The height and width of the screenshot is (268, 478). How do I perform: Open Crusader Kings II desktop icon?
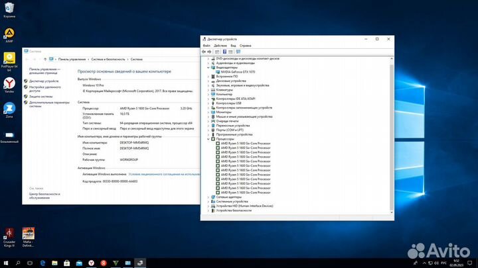9,234
